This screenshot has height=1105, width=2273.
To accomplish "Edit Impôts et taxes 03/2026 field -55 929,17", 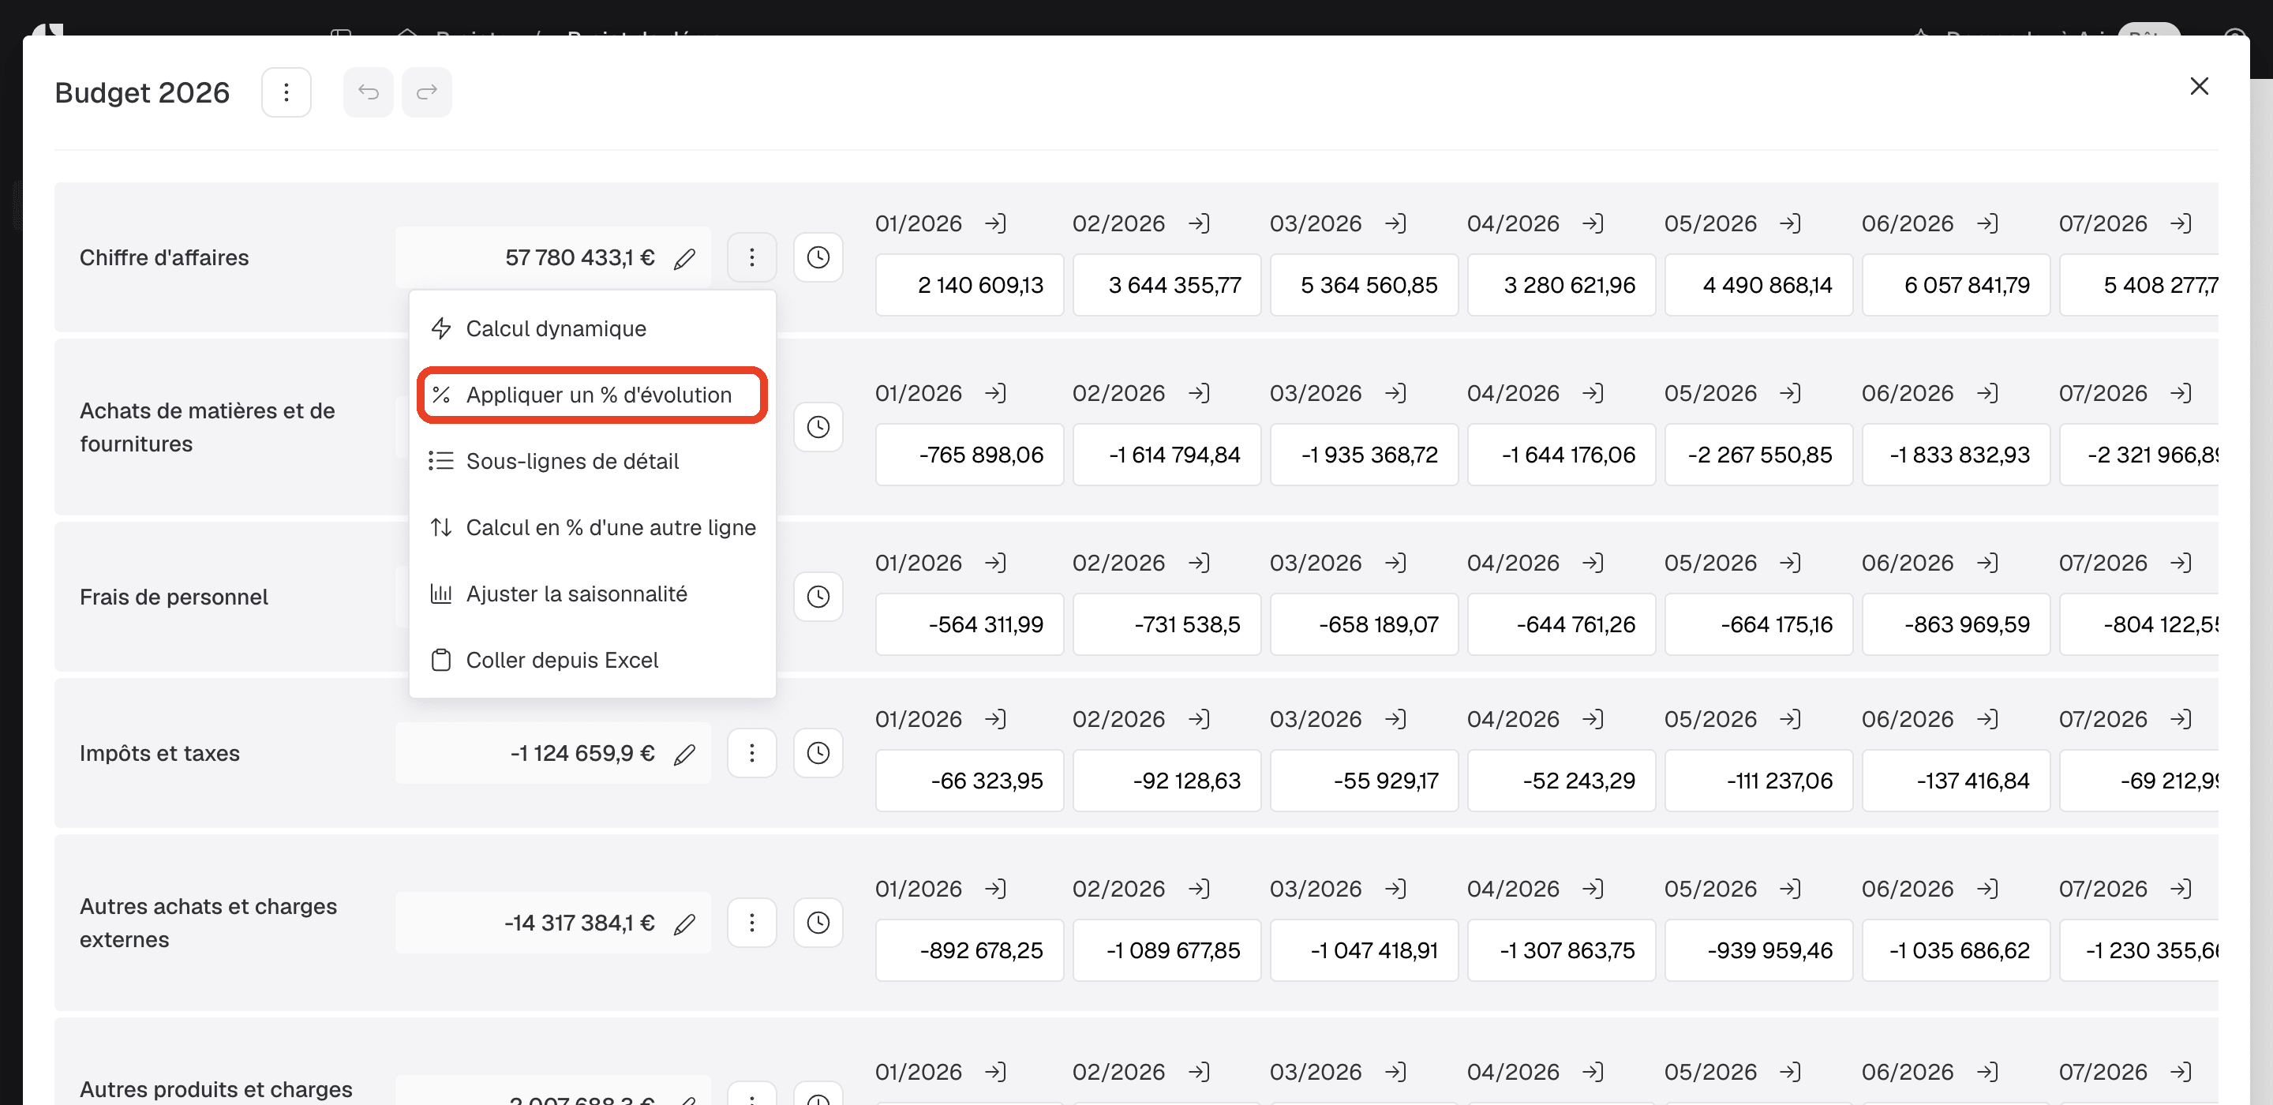I will click(1364, 781).
